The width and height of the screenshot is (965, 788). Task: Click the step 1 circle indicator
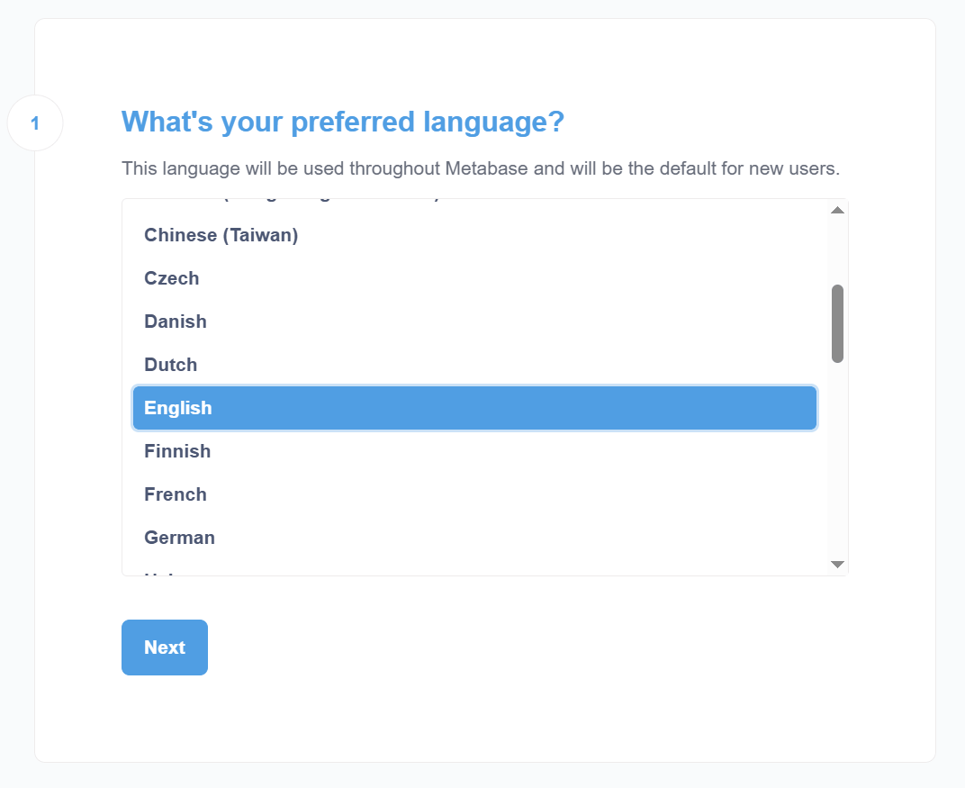(x=35, y=122)
